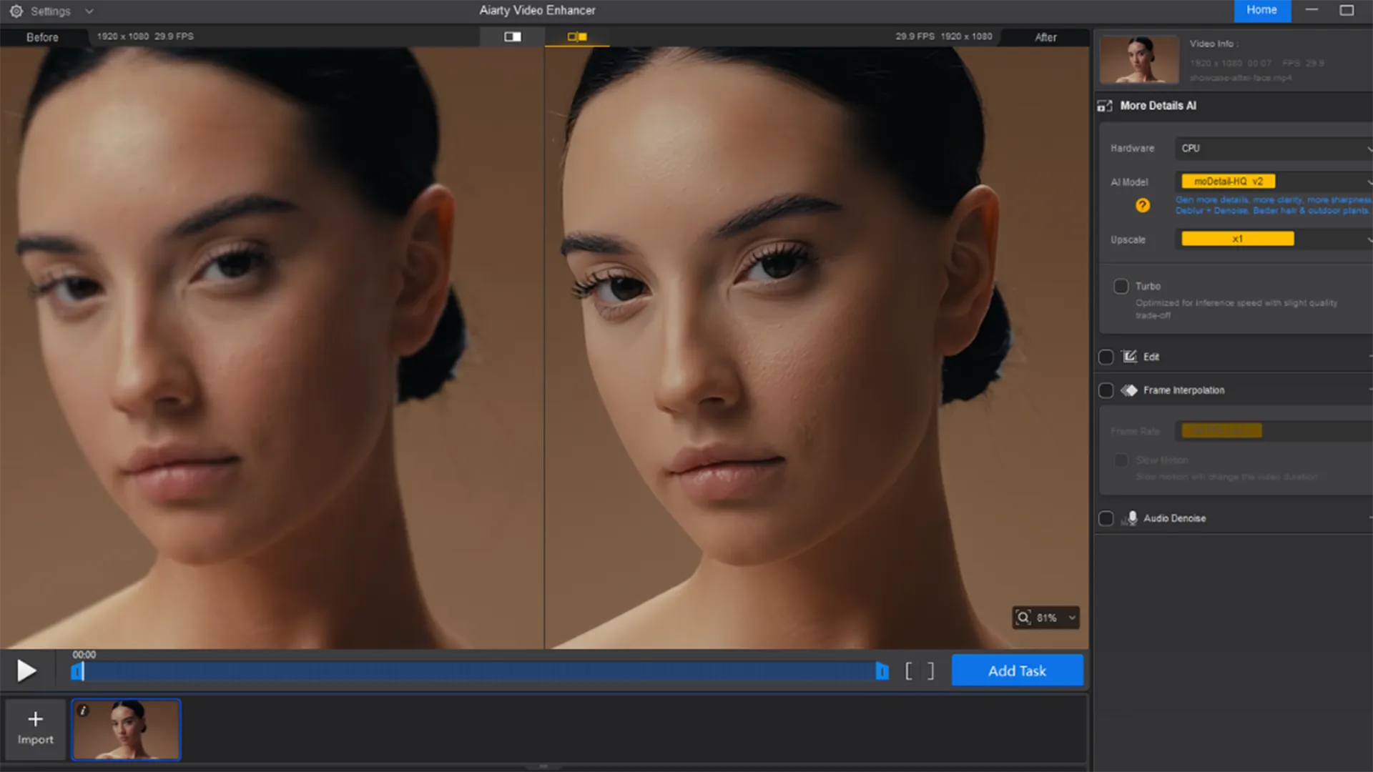Switch to the Home tab
The image size is (1373, 772).
pyautogui.click(x=1261, y=10)
